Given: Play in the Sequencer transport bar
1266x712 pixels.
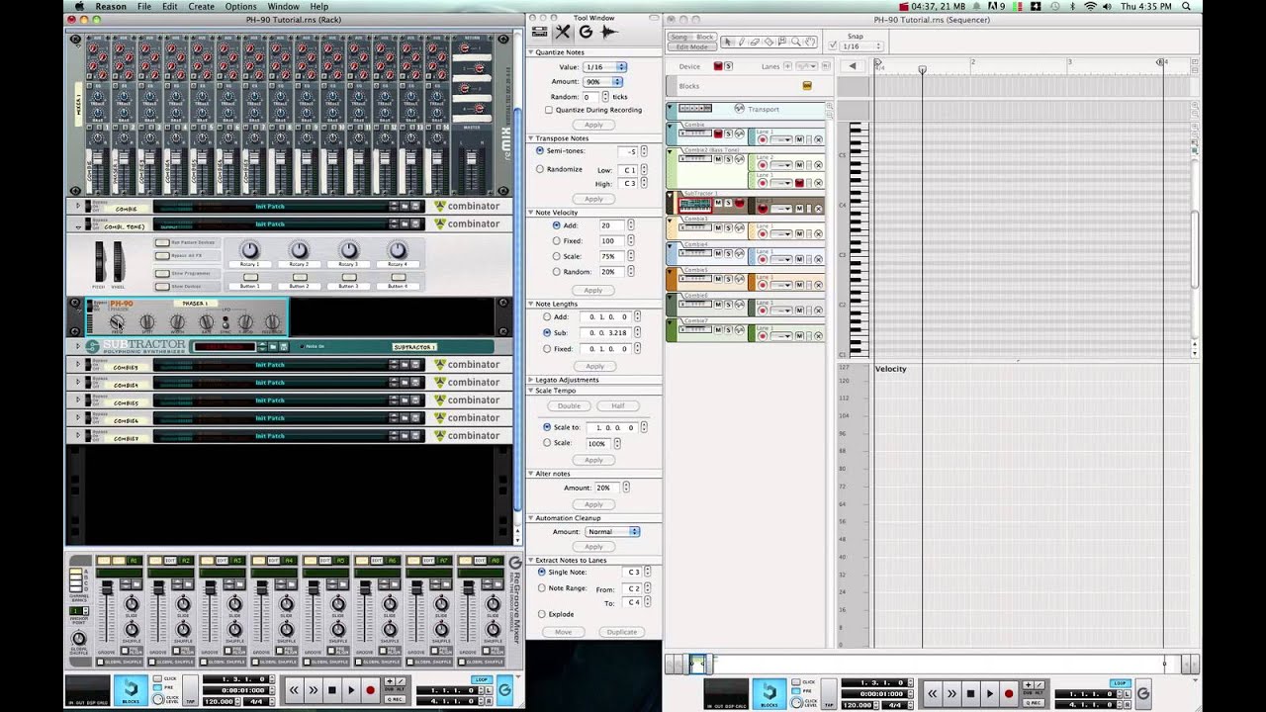Looking at the screenshot, I should (x=990, y=694).
